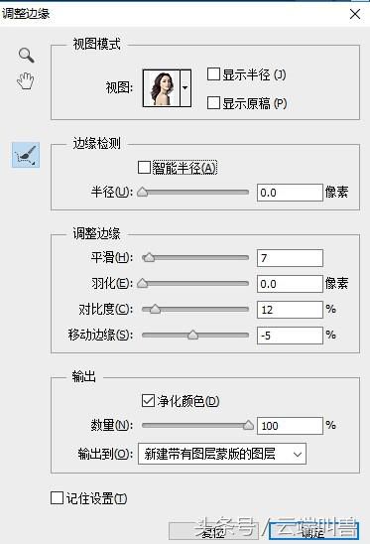Click the 对比度 slider handle
Image resolution: width=370 pixels, height=544 pixels.
point(155,309)
